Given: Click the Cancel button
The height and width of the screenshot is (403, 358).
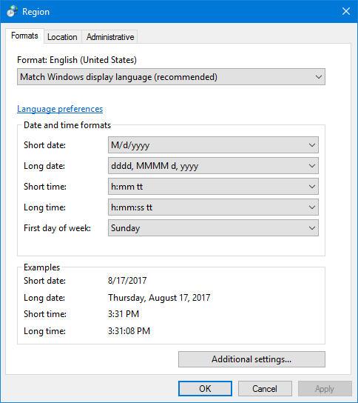Looking at the screenshot, I should tap(265, 389).
